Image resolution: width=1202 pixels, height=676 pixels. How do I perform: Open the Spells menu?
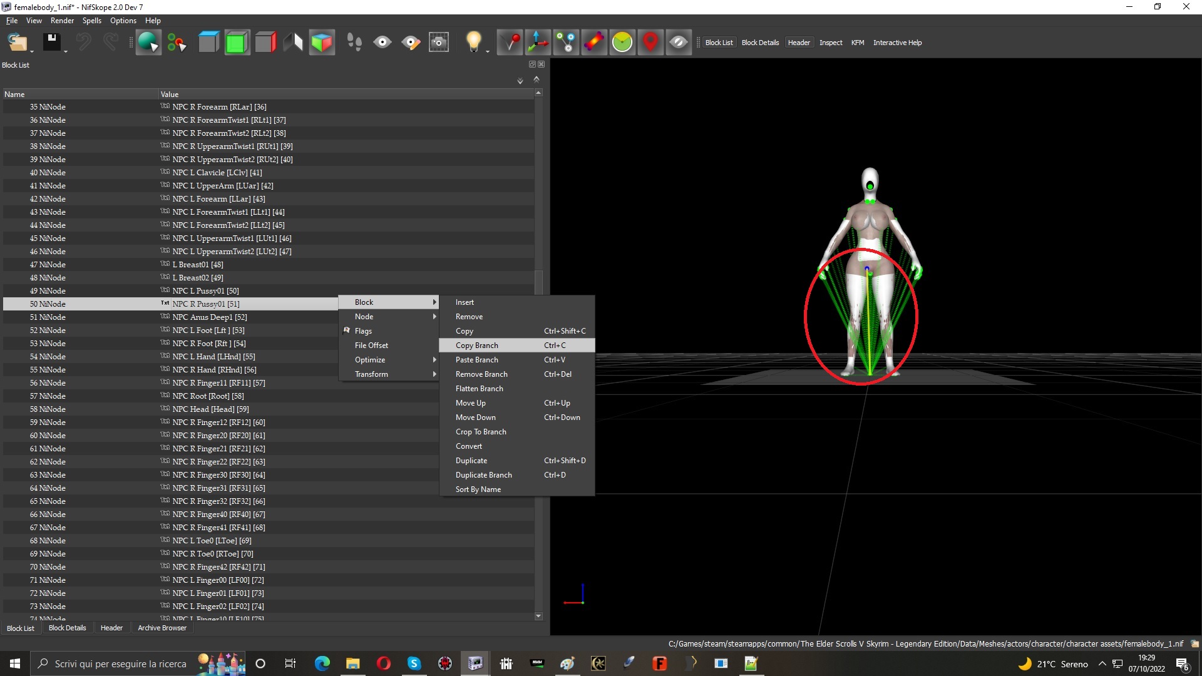pos(91,21)
